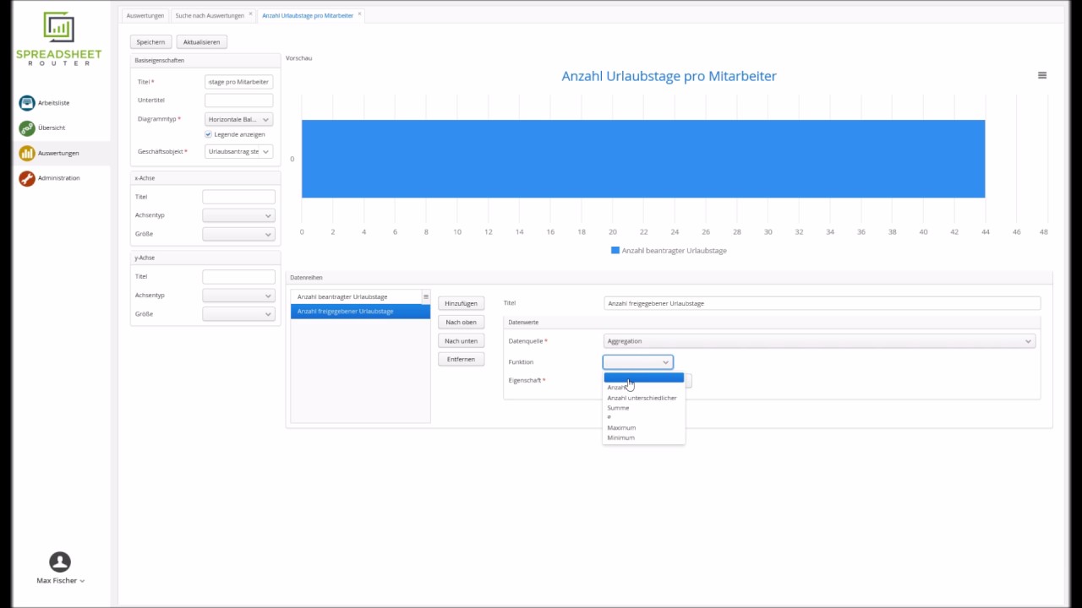Choose Anzahl in Funktion list
Image resolution: width=1082 pixels, height=608 pixels.
(x=643, y=388)
